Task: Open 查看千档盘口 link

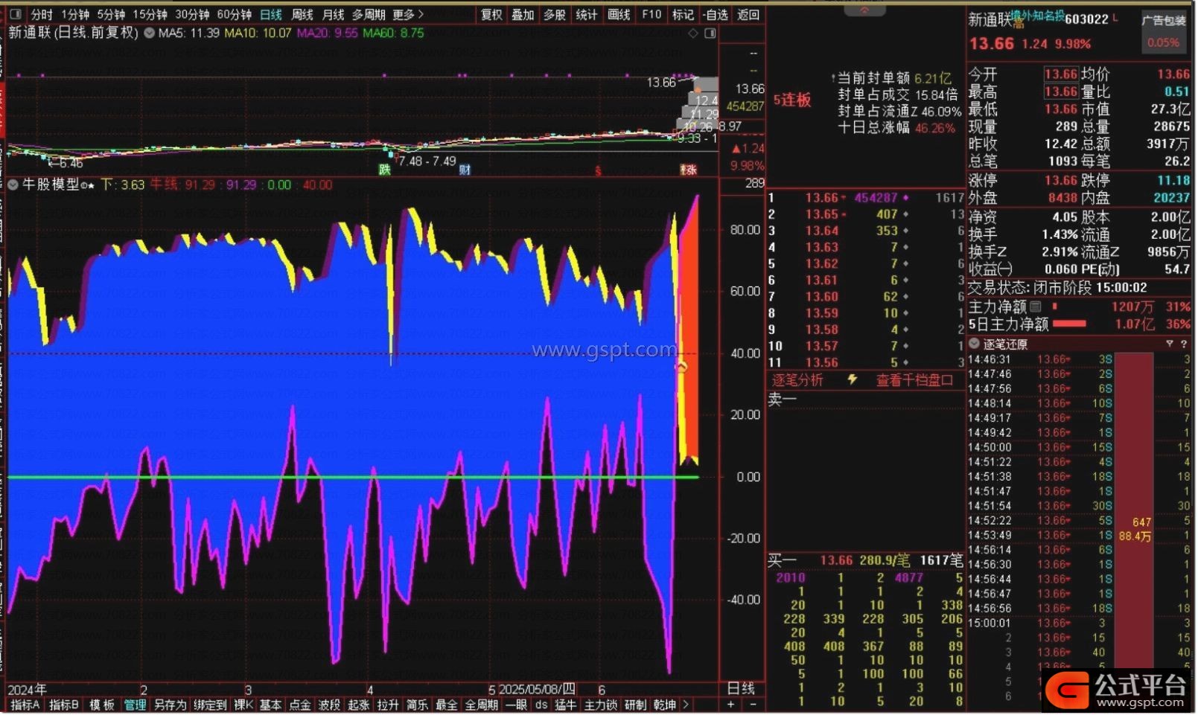Action: point(914,380)
